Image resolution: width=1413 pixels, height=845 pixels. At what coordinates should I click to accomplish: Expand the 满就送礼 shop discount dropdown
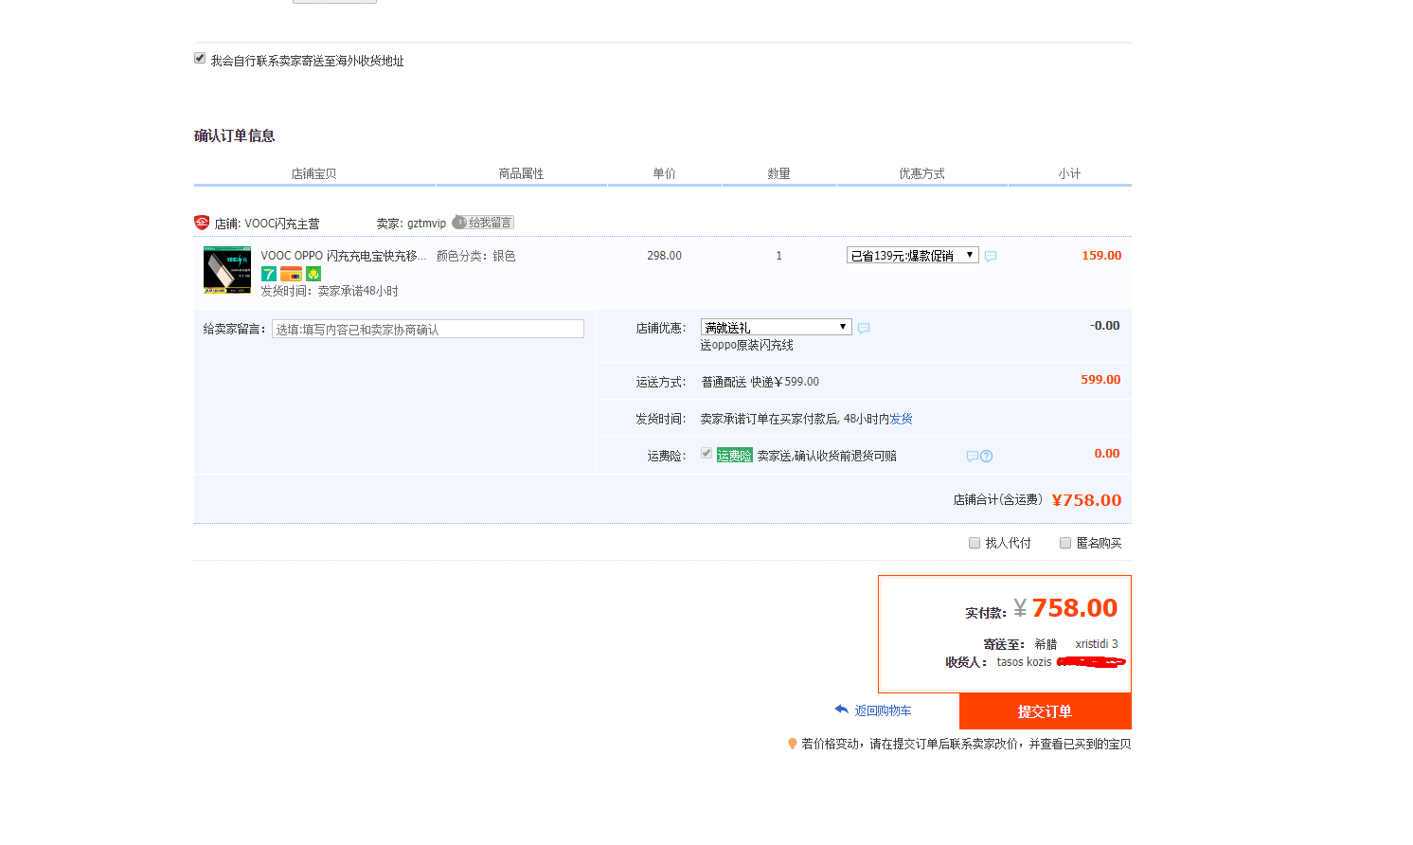click(776, 327)
